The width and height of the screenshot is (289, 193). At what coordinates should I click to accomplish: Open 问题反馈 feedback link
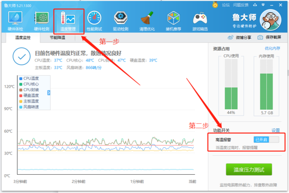(241, 5)
